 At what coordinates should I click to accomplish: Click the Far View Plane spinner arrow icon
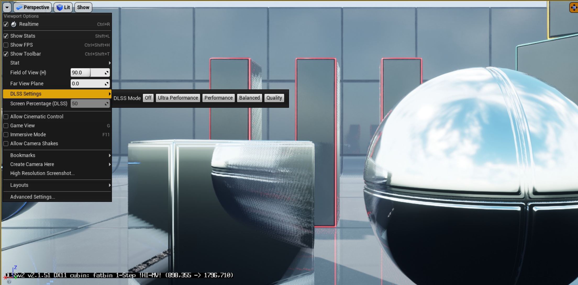107,84
